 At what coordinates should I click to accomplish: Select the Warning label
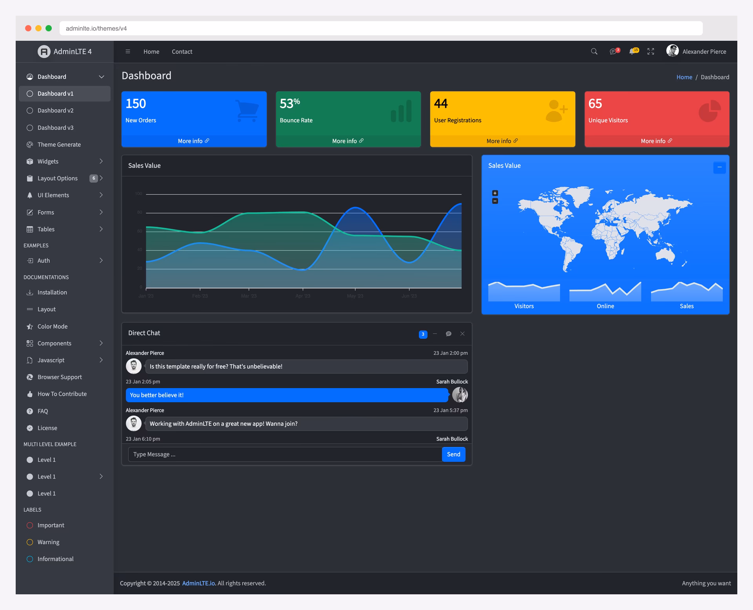65,542
